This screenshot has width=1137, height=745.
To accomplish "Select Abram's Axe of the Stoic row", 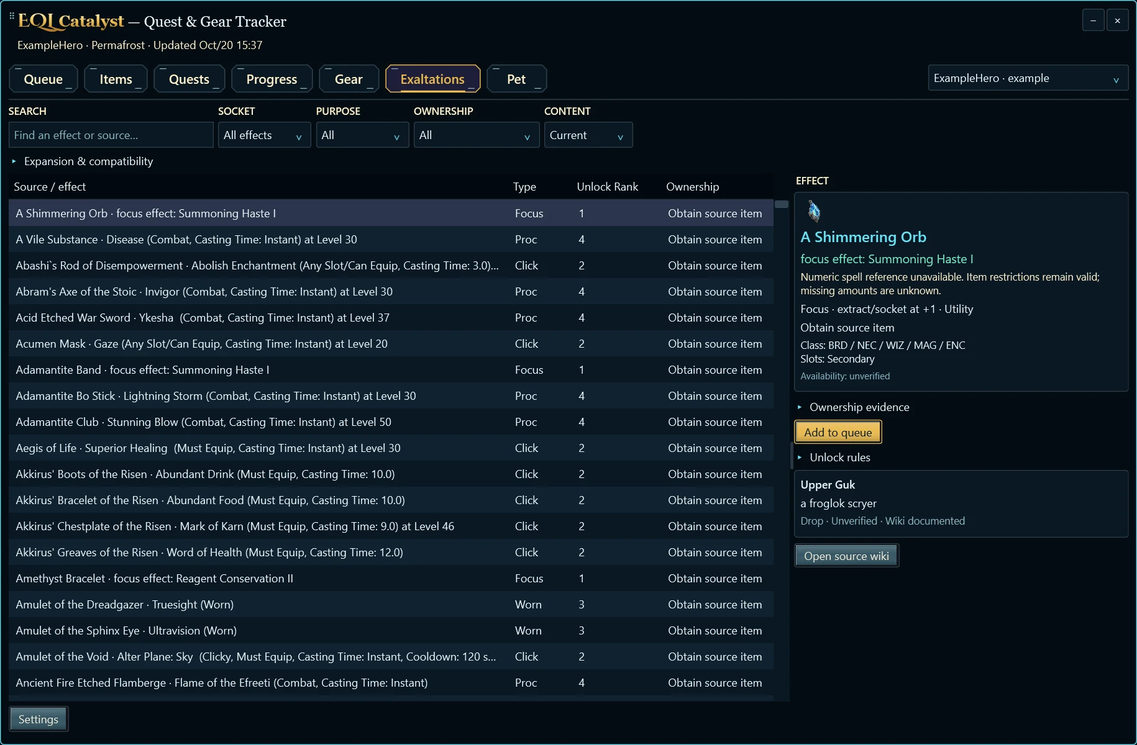I will tap(391, 291).
